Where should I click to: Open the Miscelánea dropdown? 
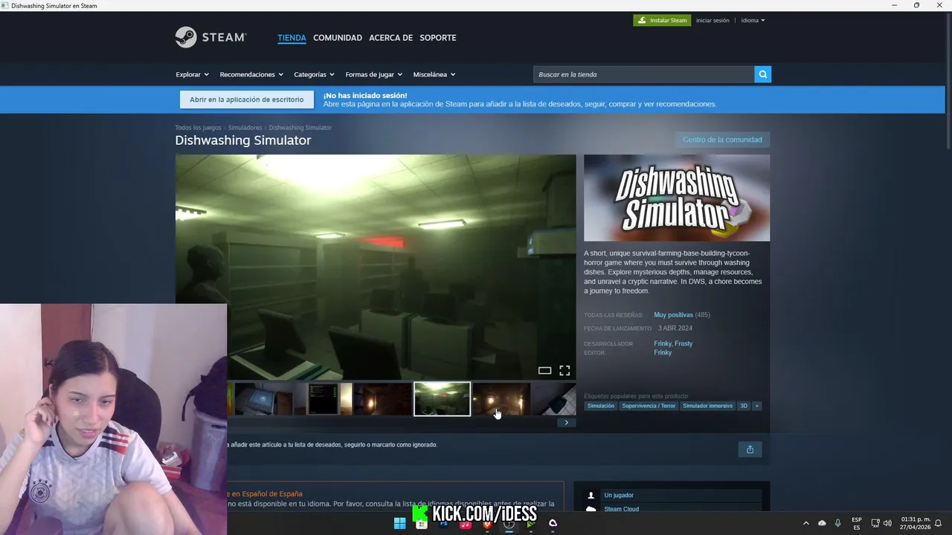pyautogui.click(x=434, y=74)
